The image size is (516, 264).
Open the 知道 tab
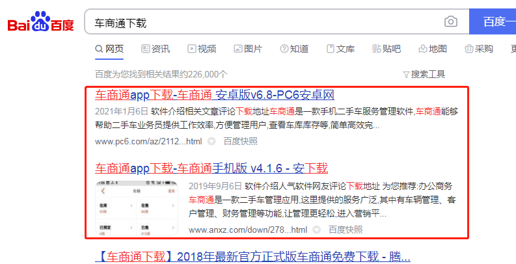[x=294, y=49]
